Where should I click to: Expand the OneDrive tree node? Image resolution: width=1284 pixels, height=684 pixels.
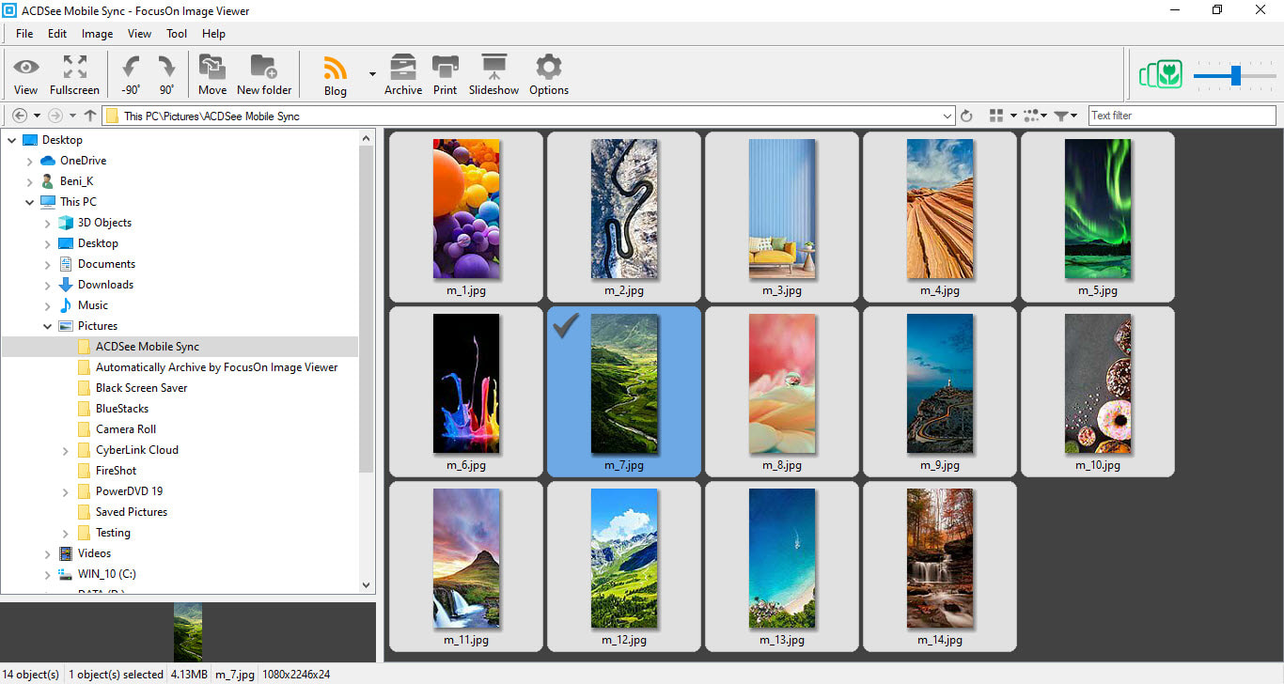click(30, 161)
